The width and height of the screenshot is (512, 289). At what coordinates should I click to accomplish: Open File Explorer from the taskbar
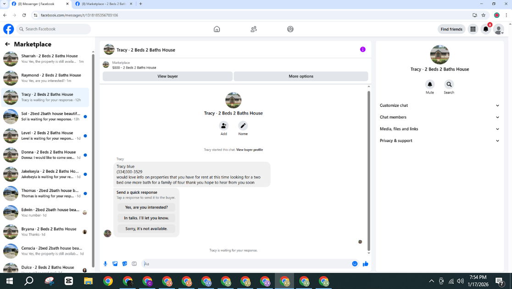click(88, 281)
